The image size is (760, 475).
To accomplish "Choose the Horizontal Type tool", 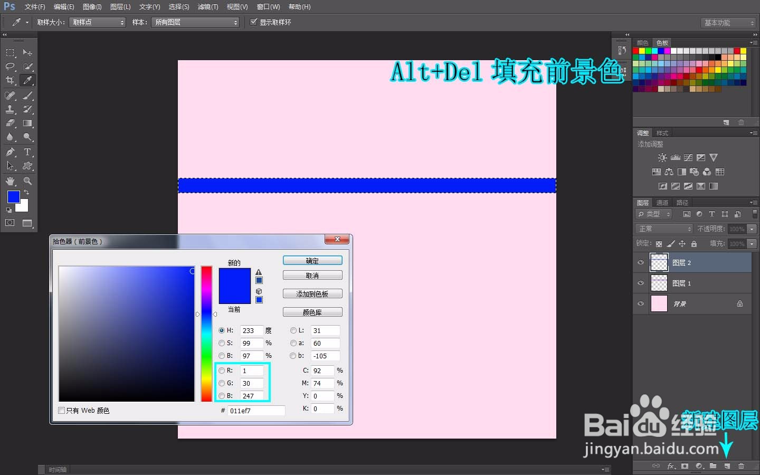I will tap(28, 152).
